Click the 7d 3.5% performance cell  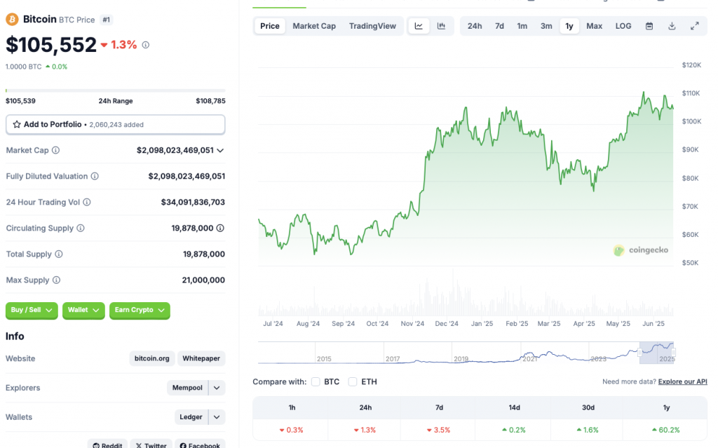[439, 430]
